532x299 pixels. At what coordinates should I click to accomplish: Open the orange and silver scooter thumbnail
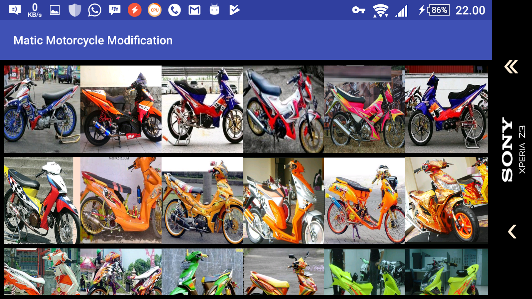283,201
